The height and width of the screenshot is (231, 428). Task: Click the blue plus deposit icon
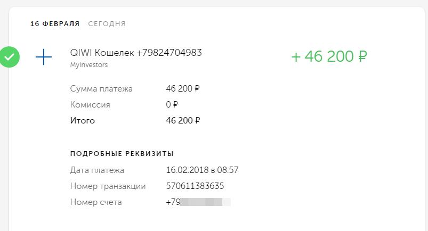tap(44, 57)
